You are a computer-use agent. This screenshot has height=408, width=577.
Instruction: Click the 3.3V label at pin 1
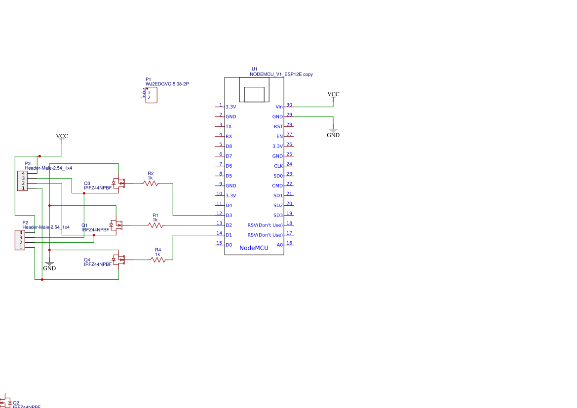(x=231, y=107)
